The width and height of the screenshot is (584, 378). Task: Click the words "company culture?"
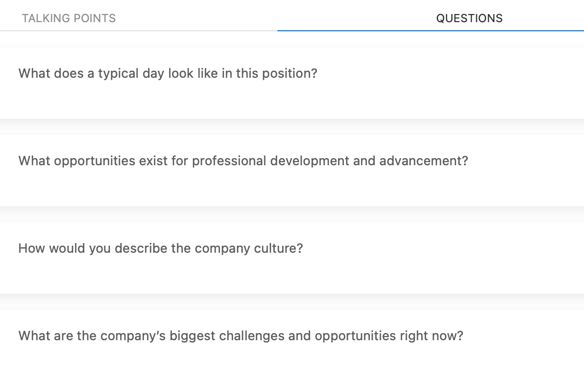tap(249, 248)
